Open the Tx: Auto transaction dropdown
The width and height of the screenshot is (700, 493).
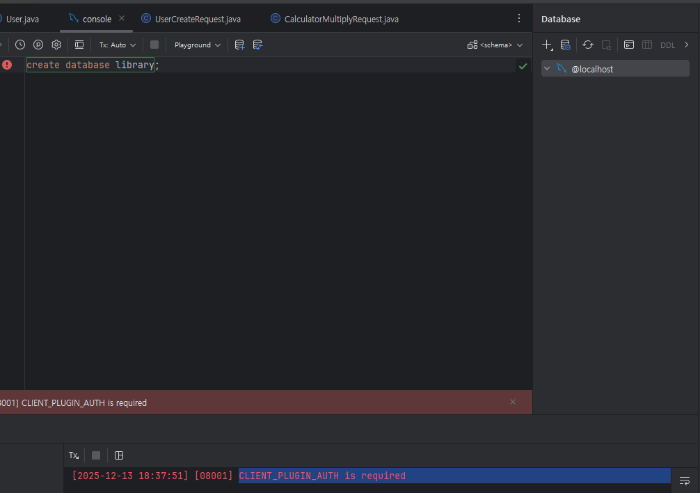(117, 45)
